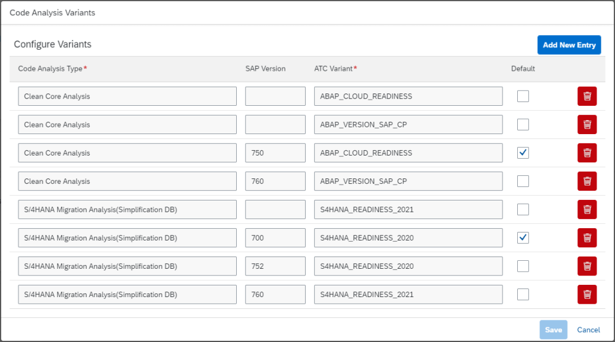Uncheck Default for the version 750 row
Viewport: 615px width, 342px height.
point(523,153)
